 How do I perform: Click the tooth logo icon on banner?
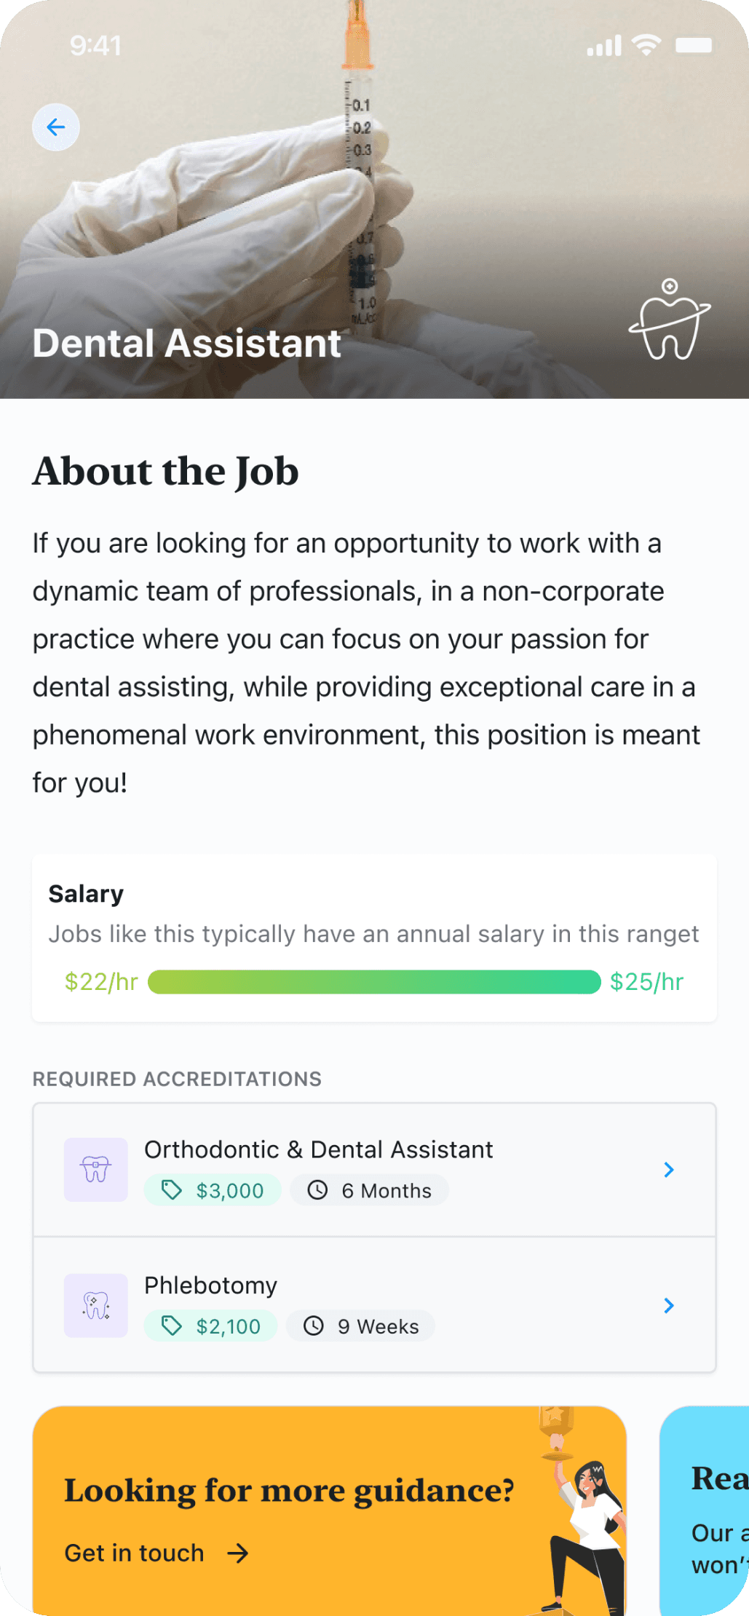(670, 320)
